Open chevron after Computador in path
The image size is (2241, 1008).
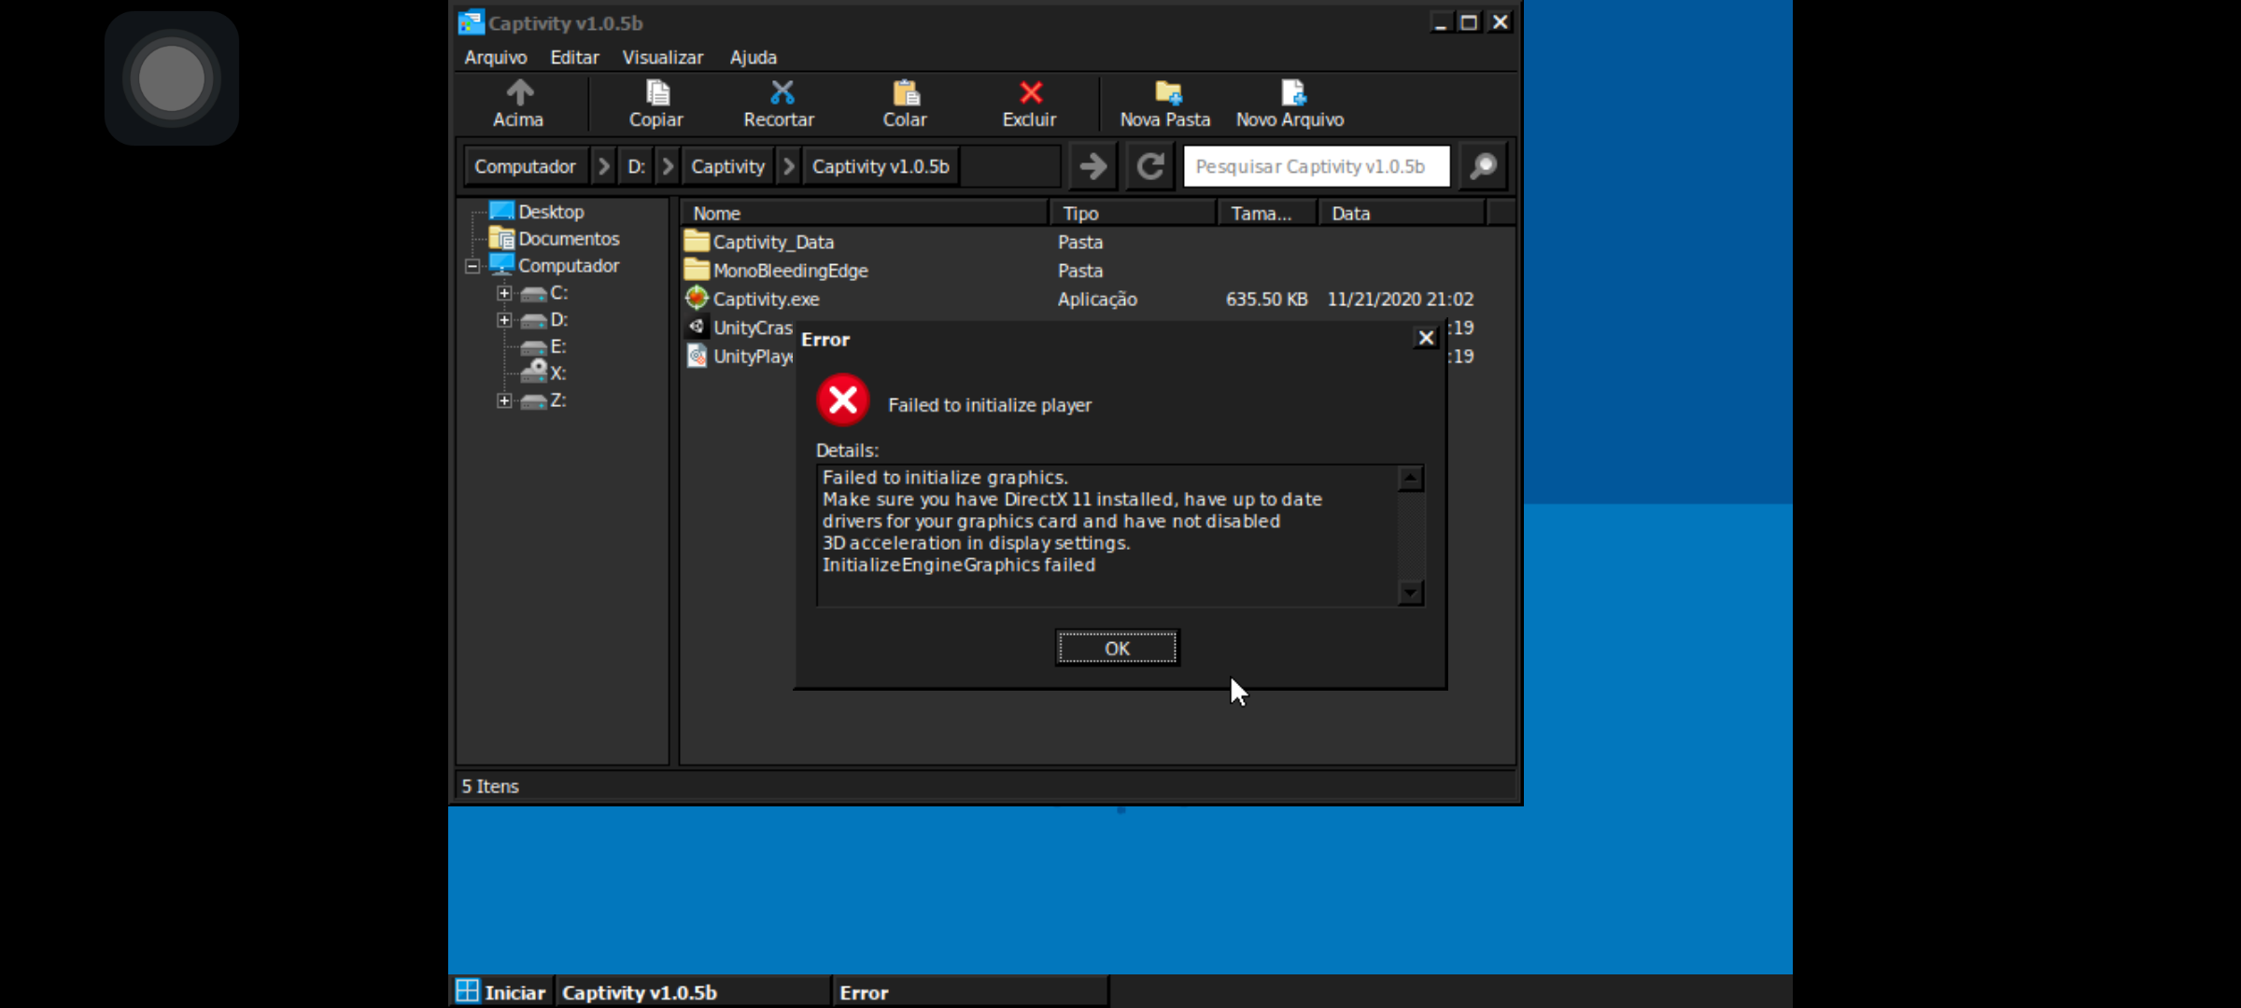604,167
